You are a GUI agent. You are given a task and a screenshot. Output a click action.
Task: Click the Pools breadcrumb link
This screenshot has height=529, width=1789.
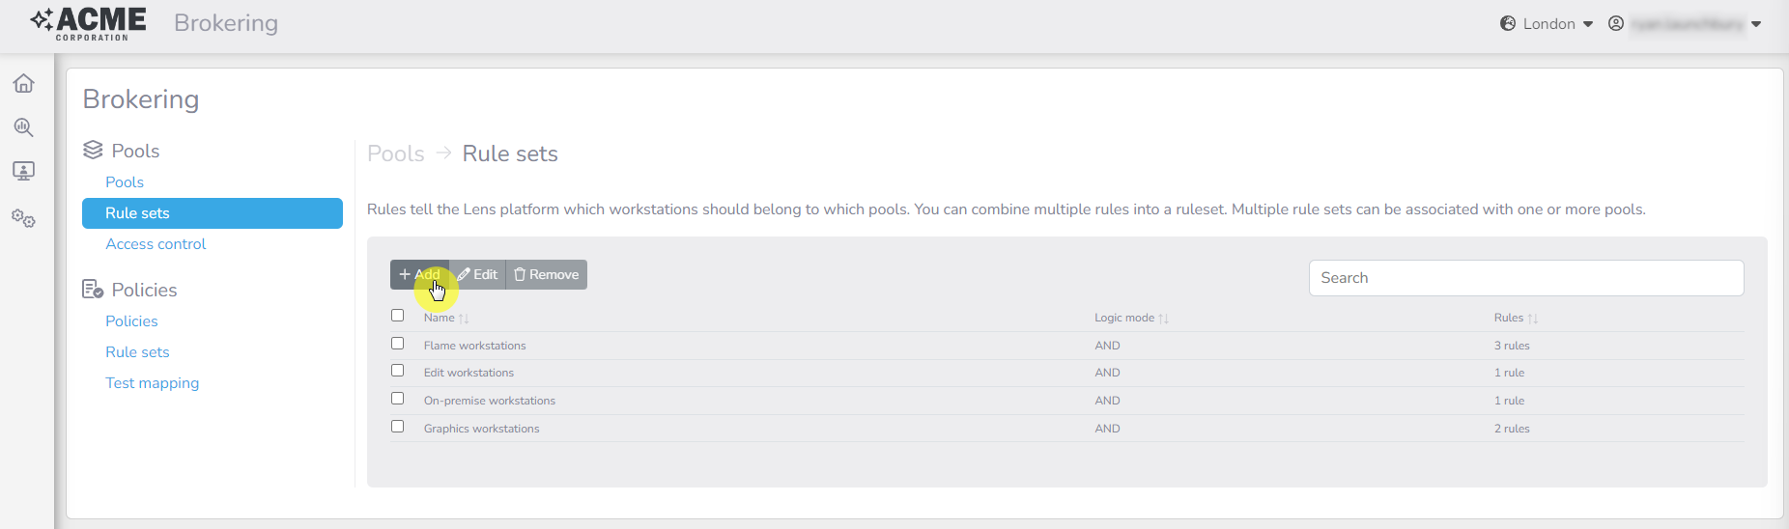[395, 153]
